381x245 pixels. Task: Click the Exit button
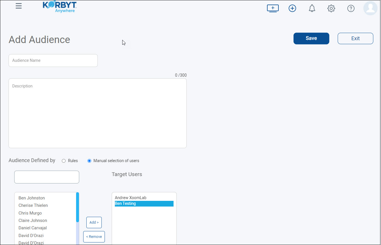[x=355, y=38]
